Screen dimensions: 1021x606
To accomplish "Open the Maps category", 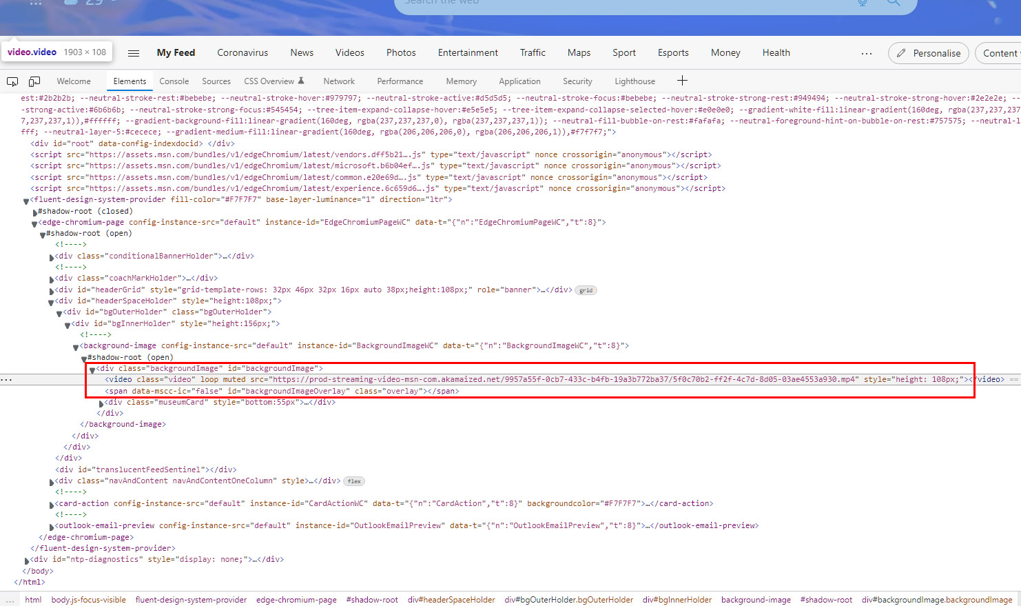I will [x=579, y=52].
